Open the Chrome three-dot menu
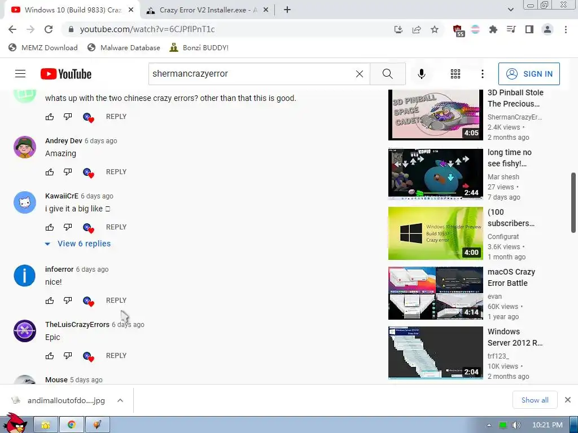Screen dimensions: 578x433 [566, 29]
